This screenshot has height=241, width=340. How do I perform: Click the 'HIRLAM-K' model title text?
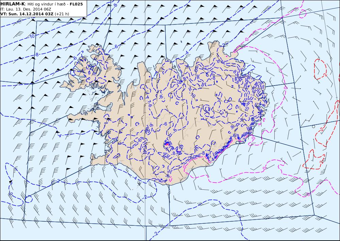click(13, 4)
